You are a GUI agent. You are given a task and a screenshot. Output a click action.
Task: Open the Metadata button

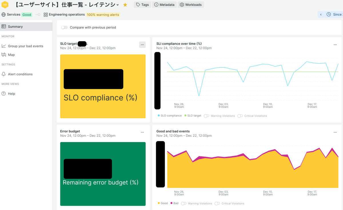[164, 5]
